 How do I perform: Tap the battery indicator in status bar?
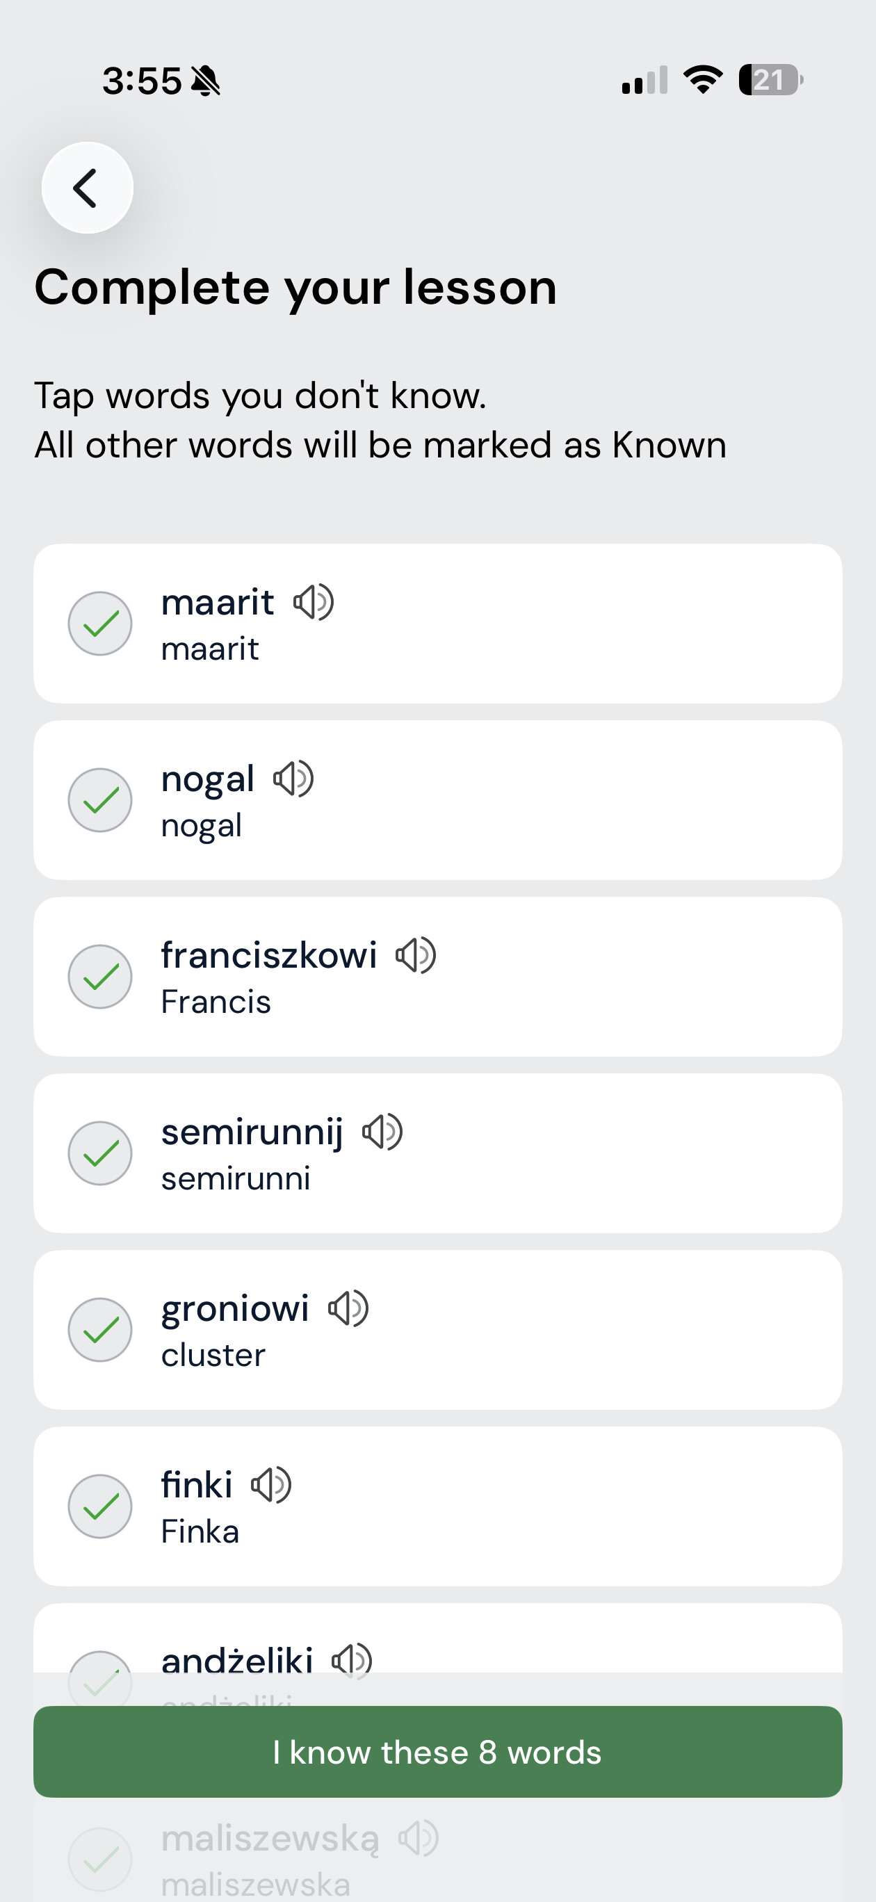770,80
